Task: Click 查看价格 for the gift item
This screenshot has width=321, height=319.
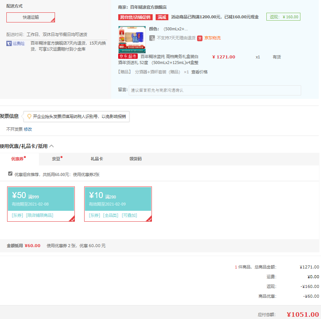Action: 199,72
